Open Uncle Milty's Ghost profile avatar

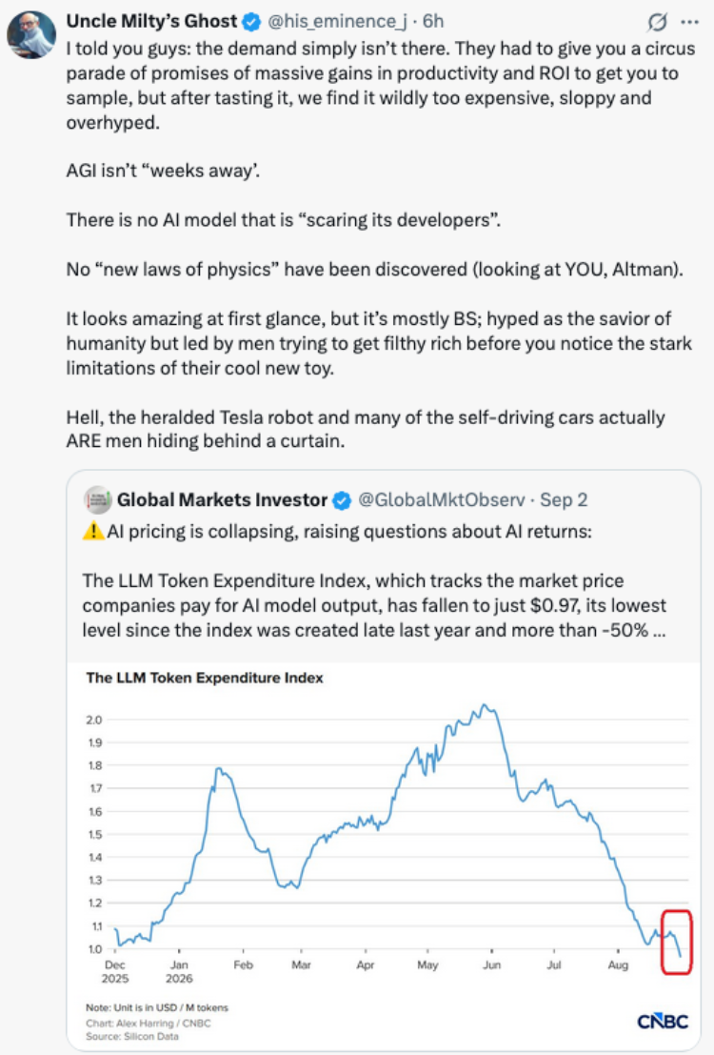tap(30, 35)
